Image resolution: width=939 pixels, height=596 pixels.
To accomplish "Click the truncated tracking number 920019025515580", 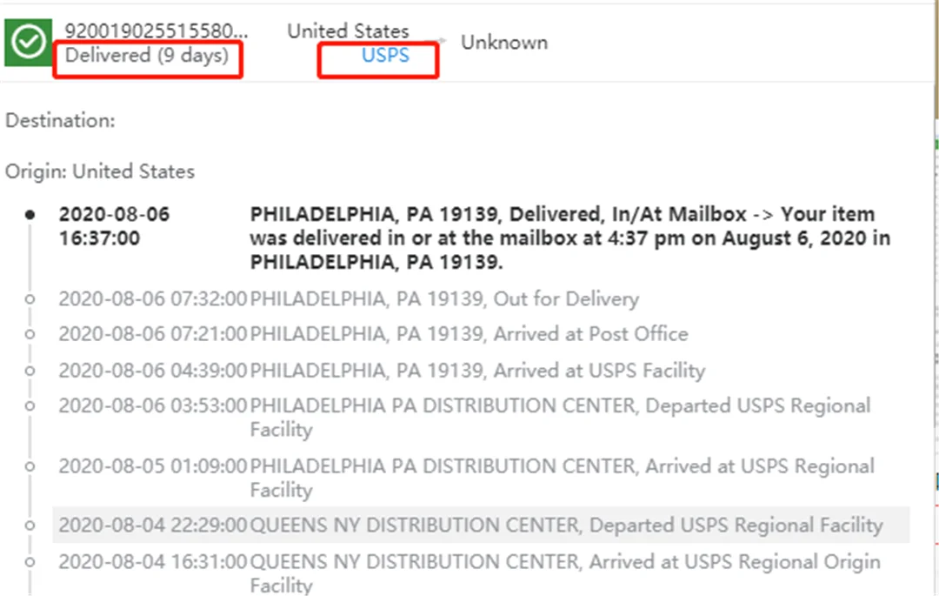I will [x=156, y=30].
